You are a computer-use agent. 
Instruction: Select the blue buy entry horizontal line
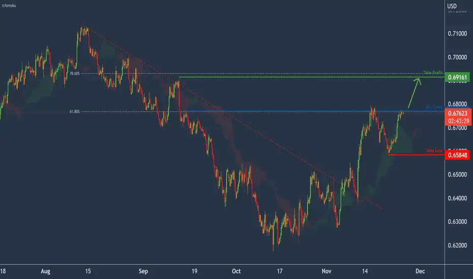pyautogui.click(x=315, y=112)
